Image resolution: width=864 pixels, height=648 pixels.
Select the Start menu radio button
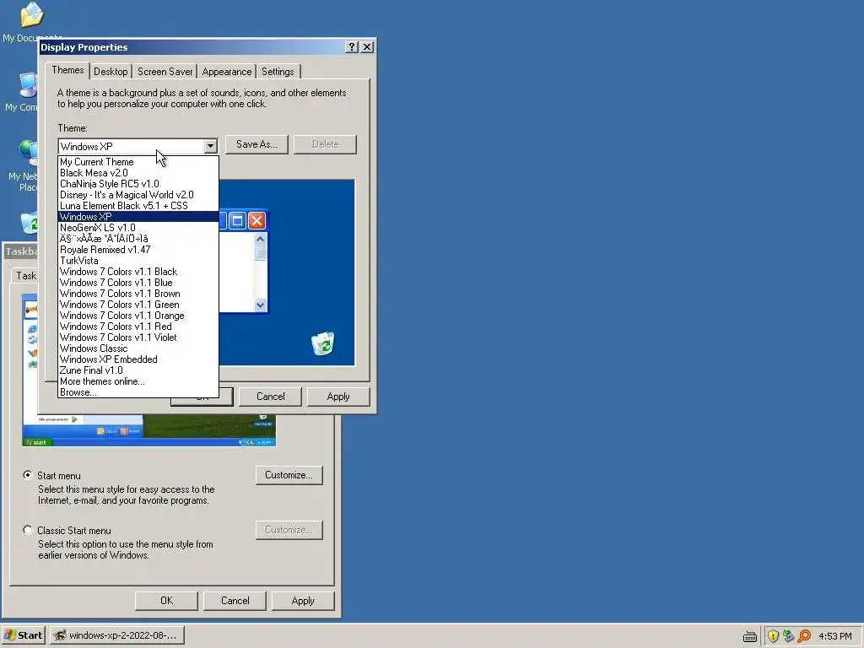pos(28,475)
